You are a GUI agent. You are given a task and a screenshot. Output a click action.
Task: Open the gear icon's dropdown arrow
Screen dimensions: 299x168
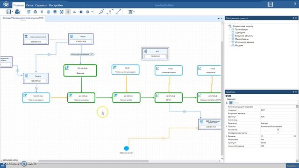(92, 12)
